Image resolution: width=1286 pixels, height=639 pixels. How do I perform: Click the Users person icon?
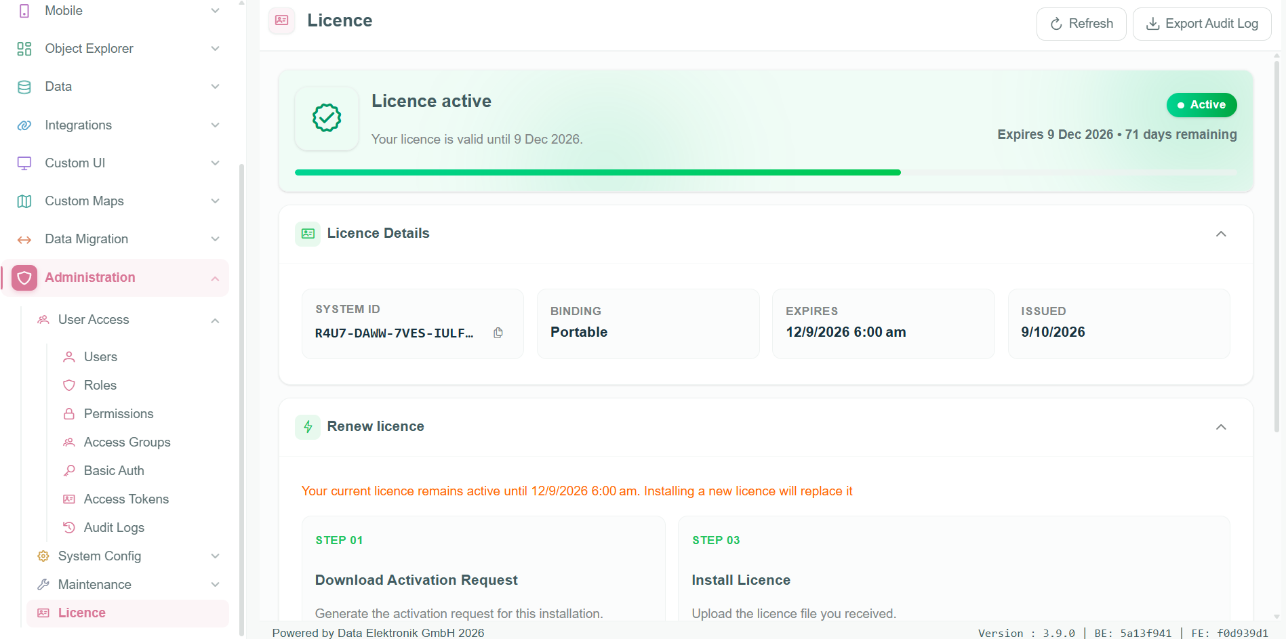[69, 357]
